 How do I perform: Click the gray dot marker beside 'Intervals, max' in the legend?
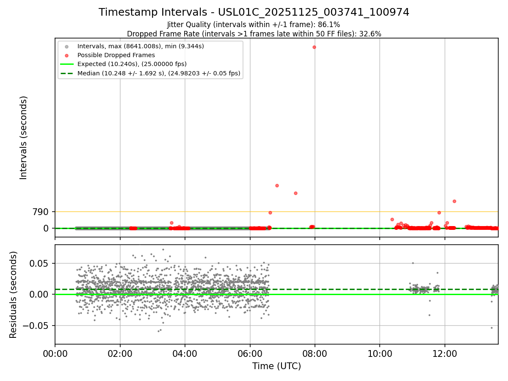[66, 46]
